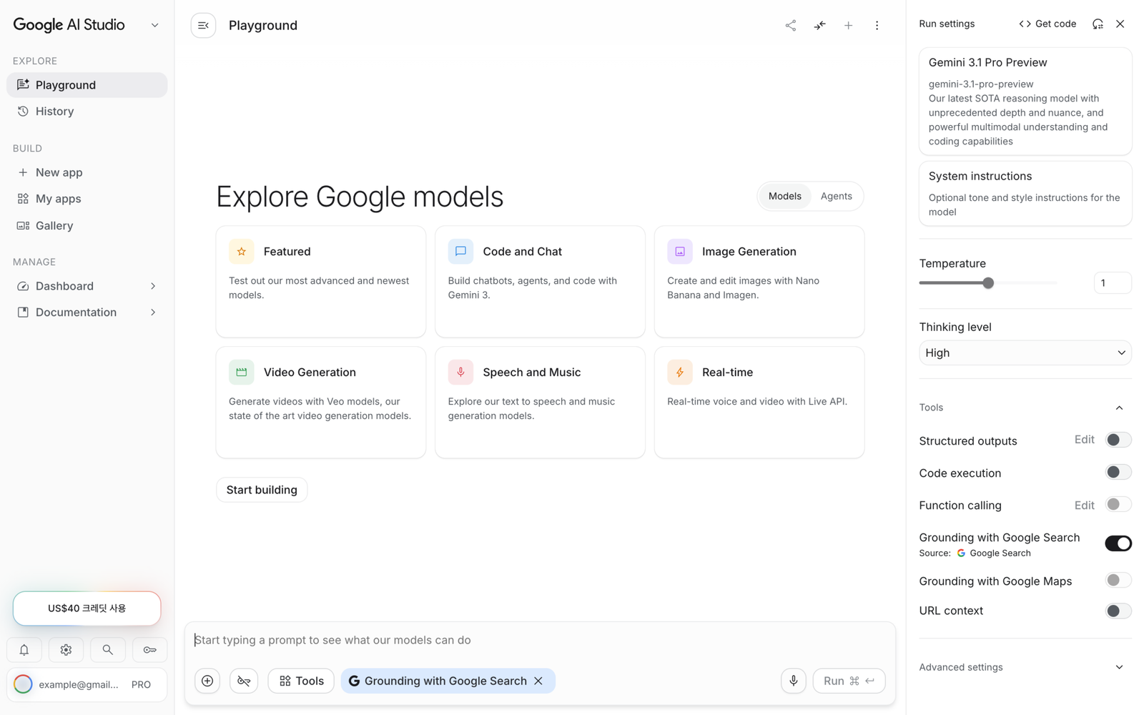The height and width of the screenshot is (715, 1144).
Task: Expand the Documentation submenu arrow
Action: (153, 312)
